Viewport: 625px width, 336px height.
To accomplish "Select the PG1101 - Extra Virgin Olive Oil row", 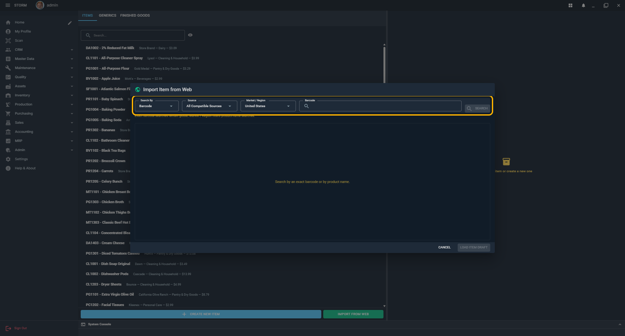I will tap(231, 295).
